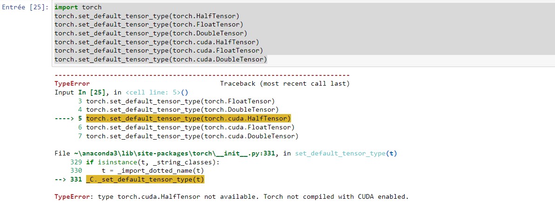The width and height of the screenshot is (555, 209).
Task: Click the torch.FloatTensor line in the code cell
Action: (x=149, y=25)
